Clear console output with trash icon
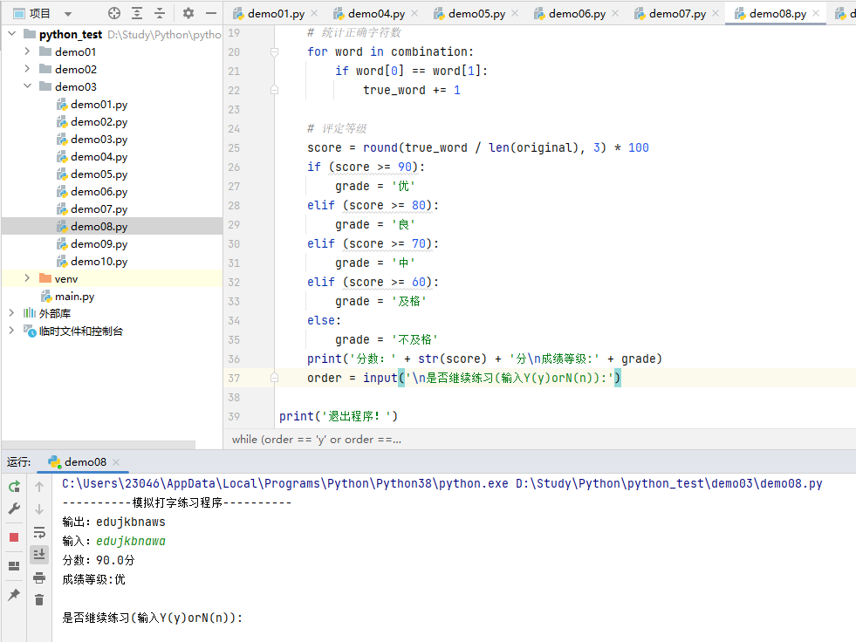This screenshot has width=856, height=642. [39, 599]
